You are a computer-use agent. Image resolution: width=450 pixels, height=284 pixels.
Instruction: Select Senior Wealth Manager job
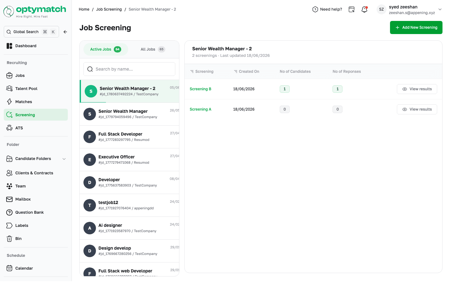click(129, 114)
